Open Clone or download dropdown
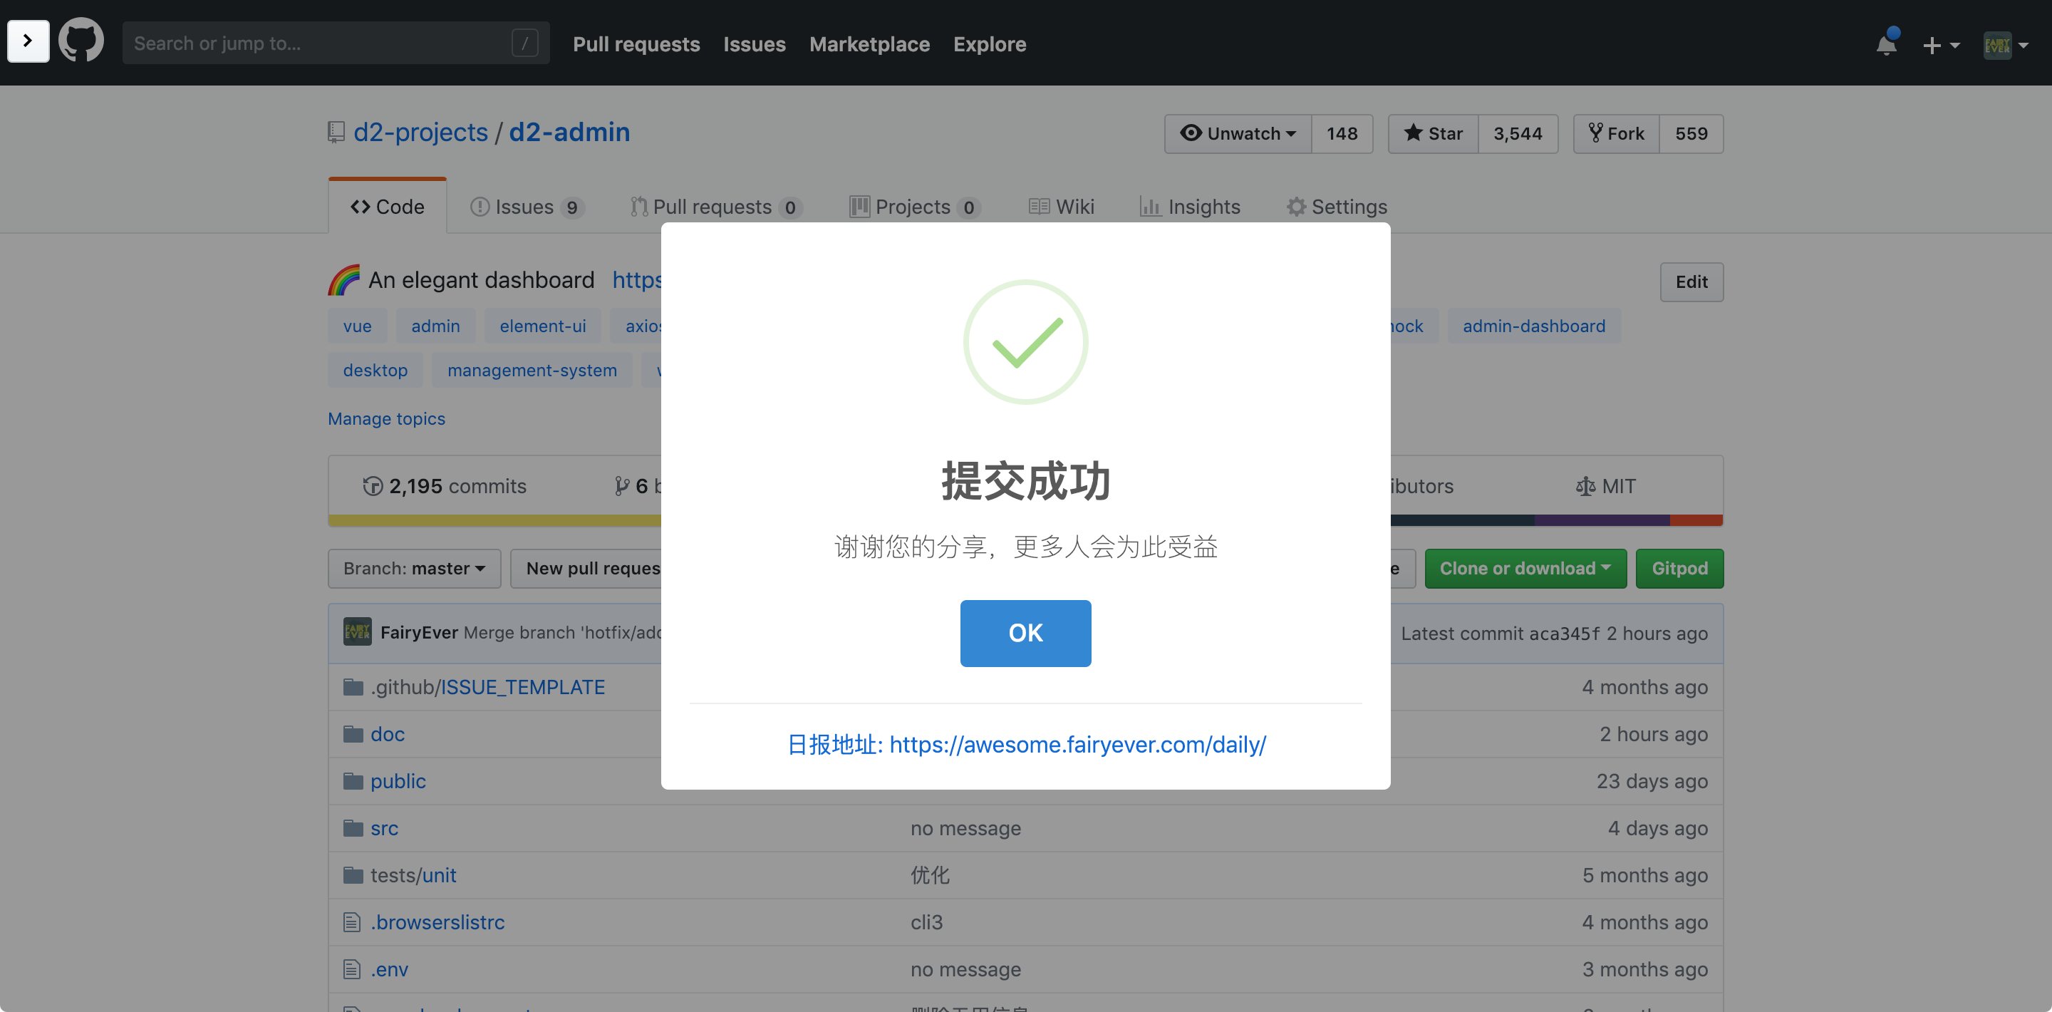This screenshot has width=2052, height=1012. (1525, 568)
